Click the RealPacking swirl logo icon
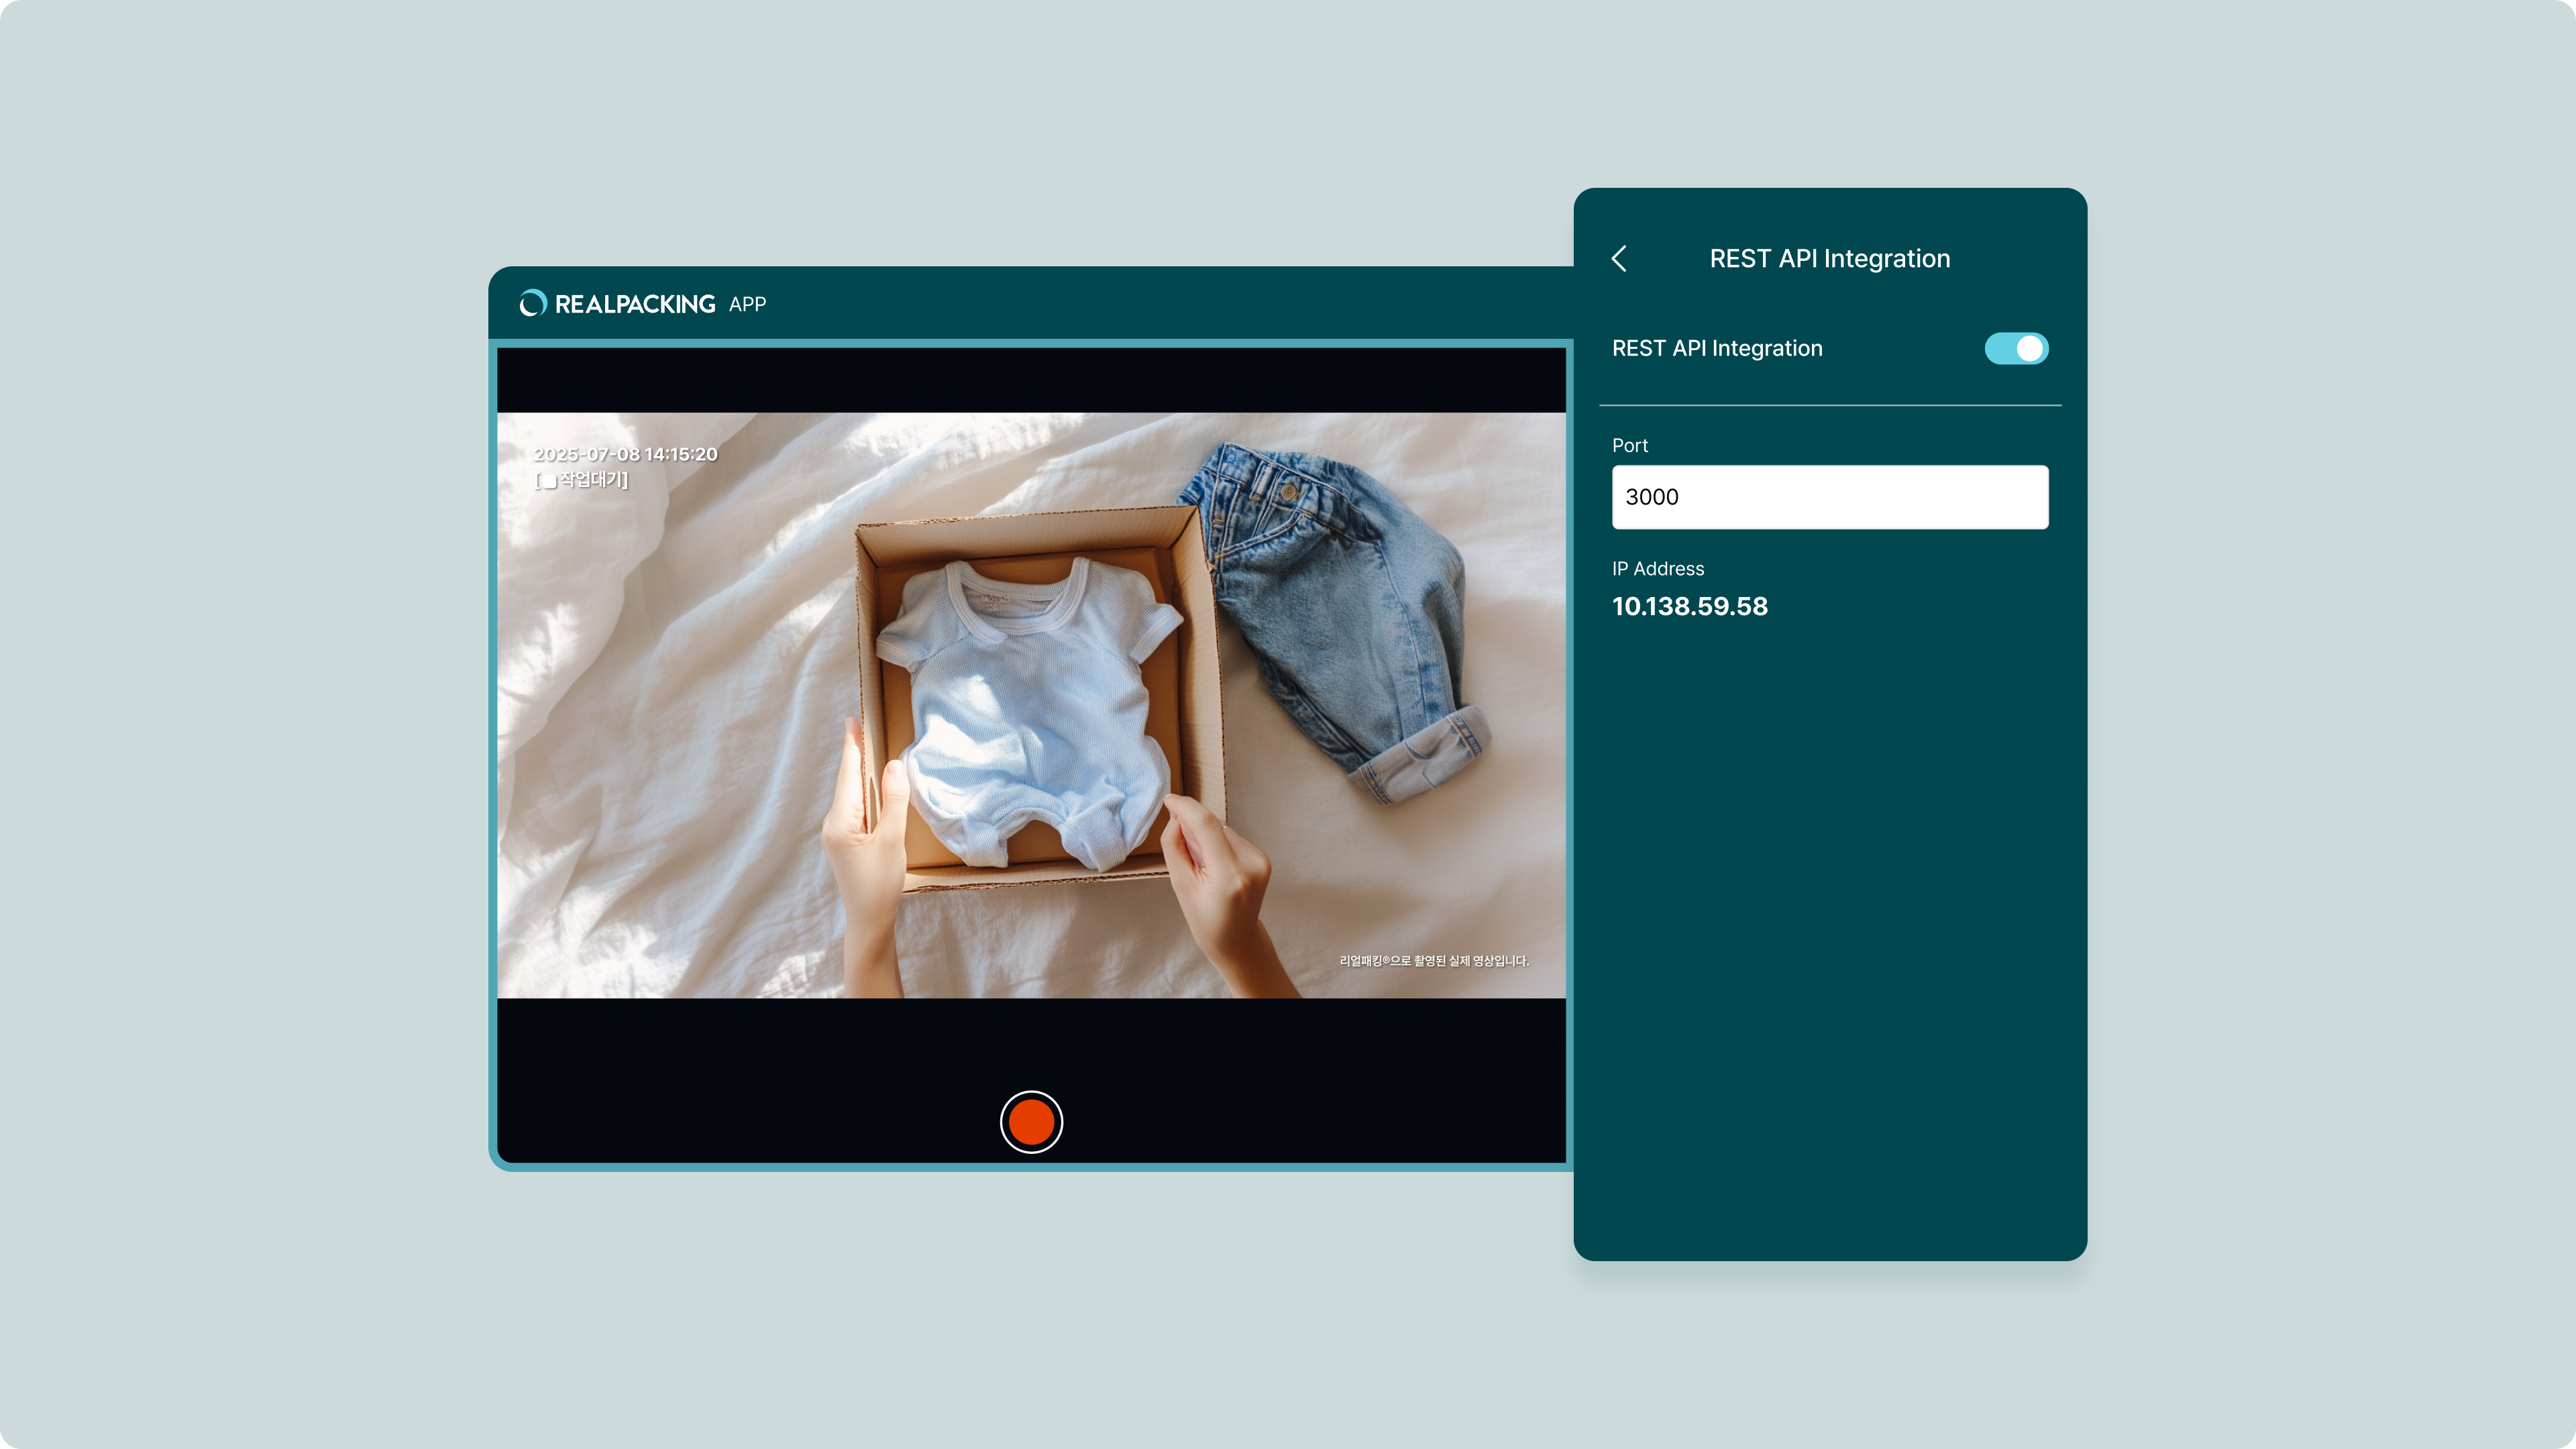The image size is (2576, 1449). pyautogui.click(x=533, y=304)
